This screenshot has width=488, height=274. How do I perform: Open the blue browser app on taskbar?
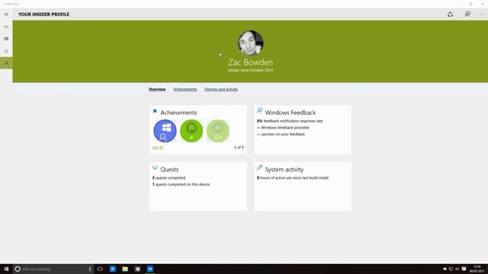[x=113, y=269]
